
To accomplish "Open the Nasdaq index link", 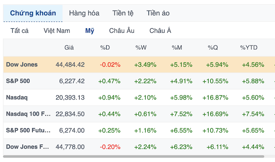I will coord(17,97).
